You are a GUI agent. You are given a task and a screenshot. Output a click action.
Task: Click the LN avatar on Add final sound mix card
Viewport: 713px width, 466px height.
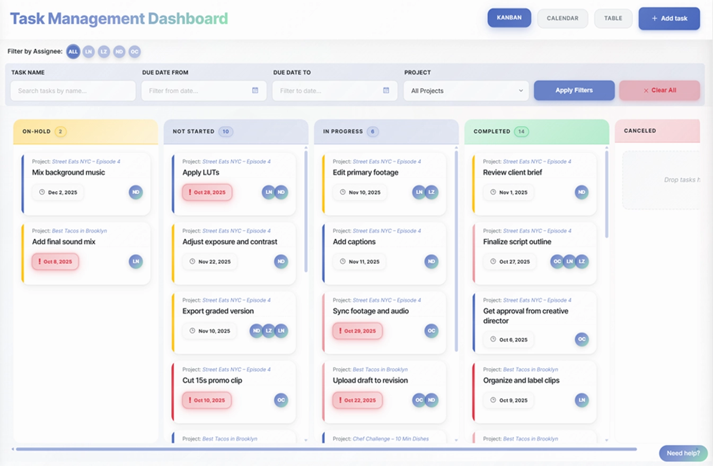(136, 261)
